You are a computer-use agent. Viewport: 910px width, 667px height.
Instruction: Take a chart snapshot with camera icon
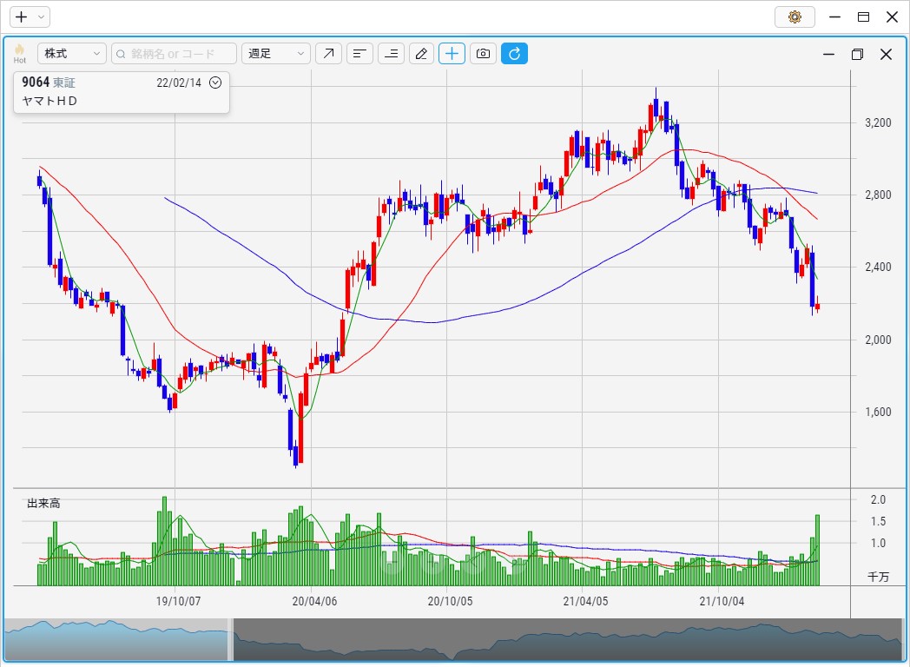483,54
